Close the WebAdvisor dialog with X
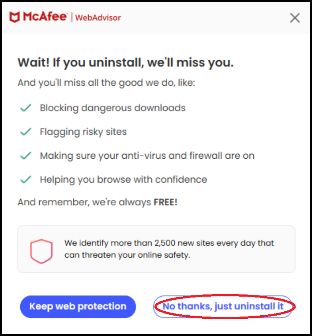The width and height of the screenshot is (312, 336). coord(295,18)
